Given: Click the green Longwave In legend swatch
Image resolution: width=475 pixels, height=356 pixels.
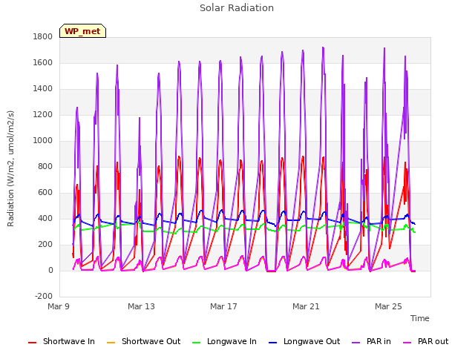Looking at the screenshot, I should tap(196, 343).
